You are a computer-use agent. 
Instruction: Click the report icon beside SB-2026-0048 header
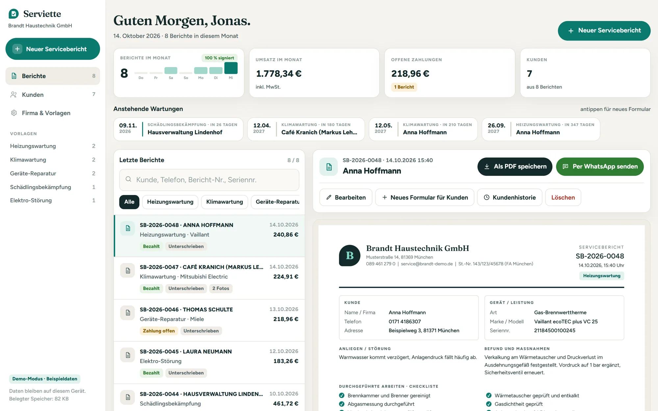[x=329, y=167]
